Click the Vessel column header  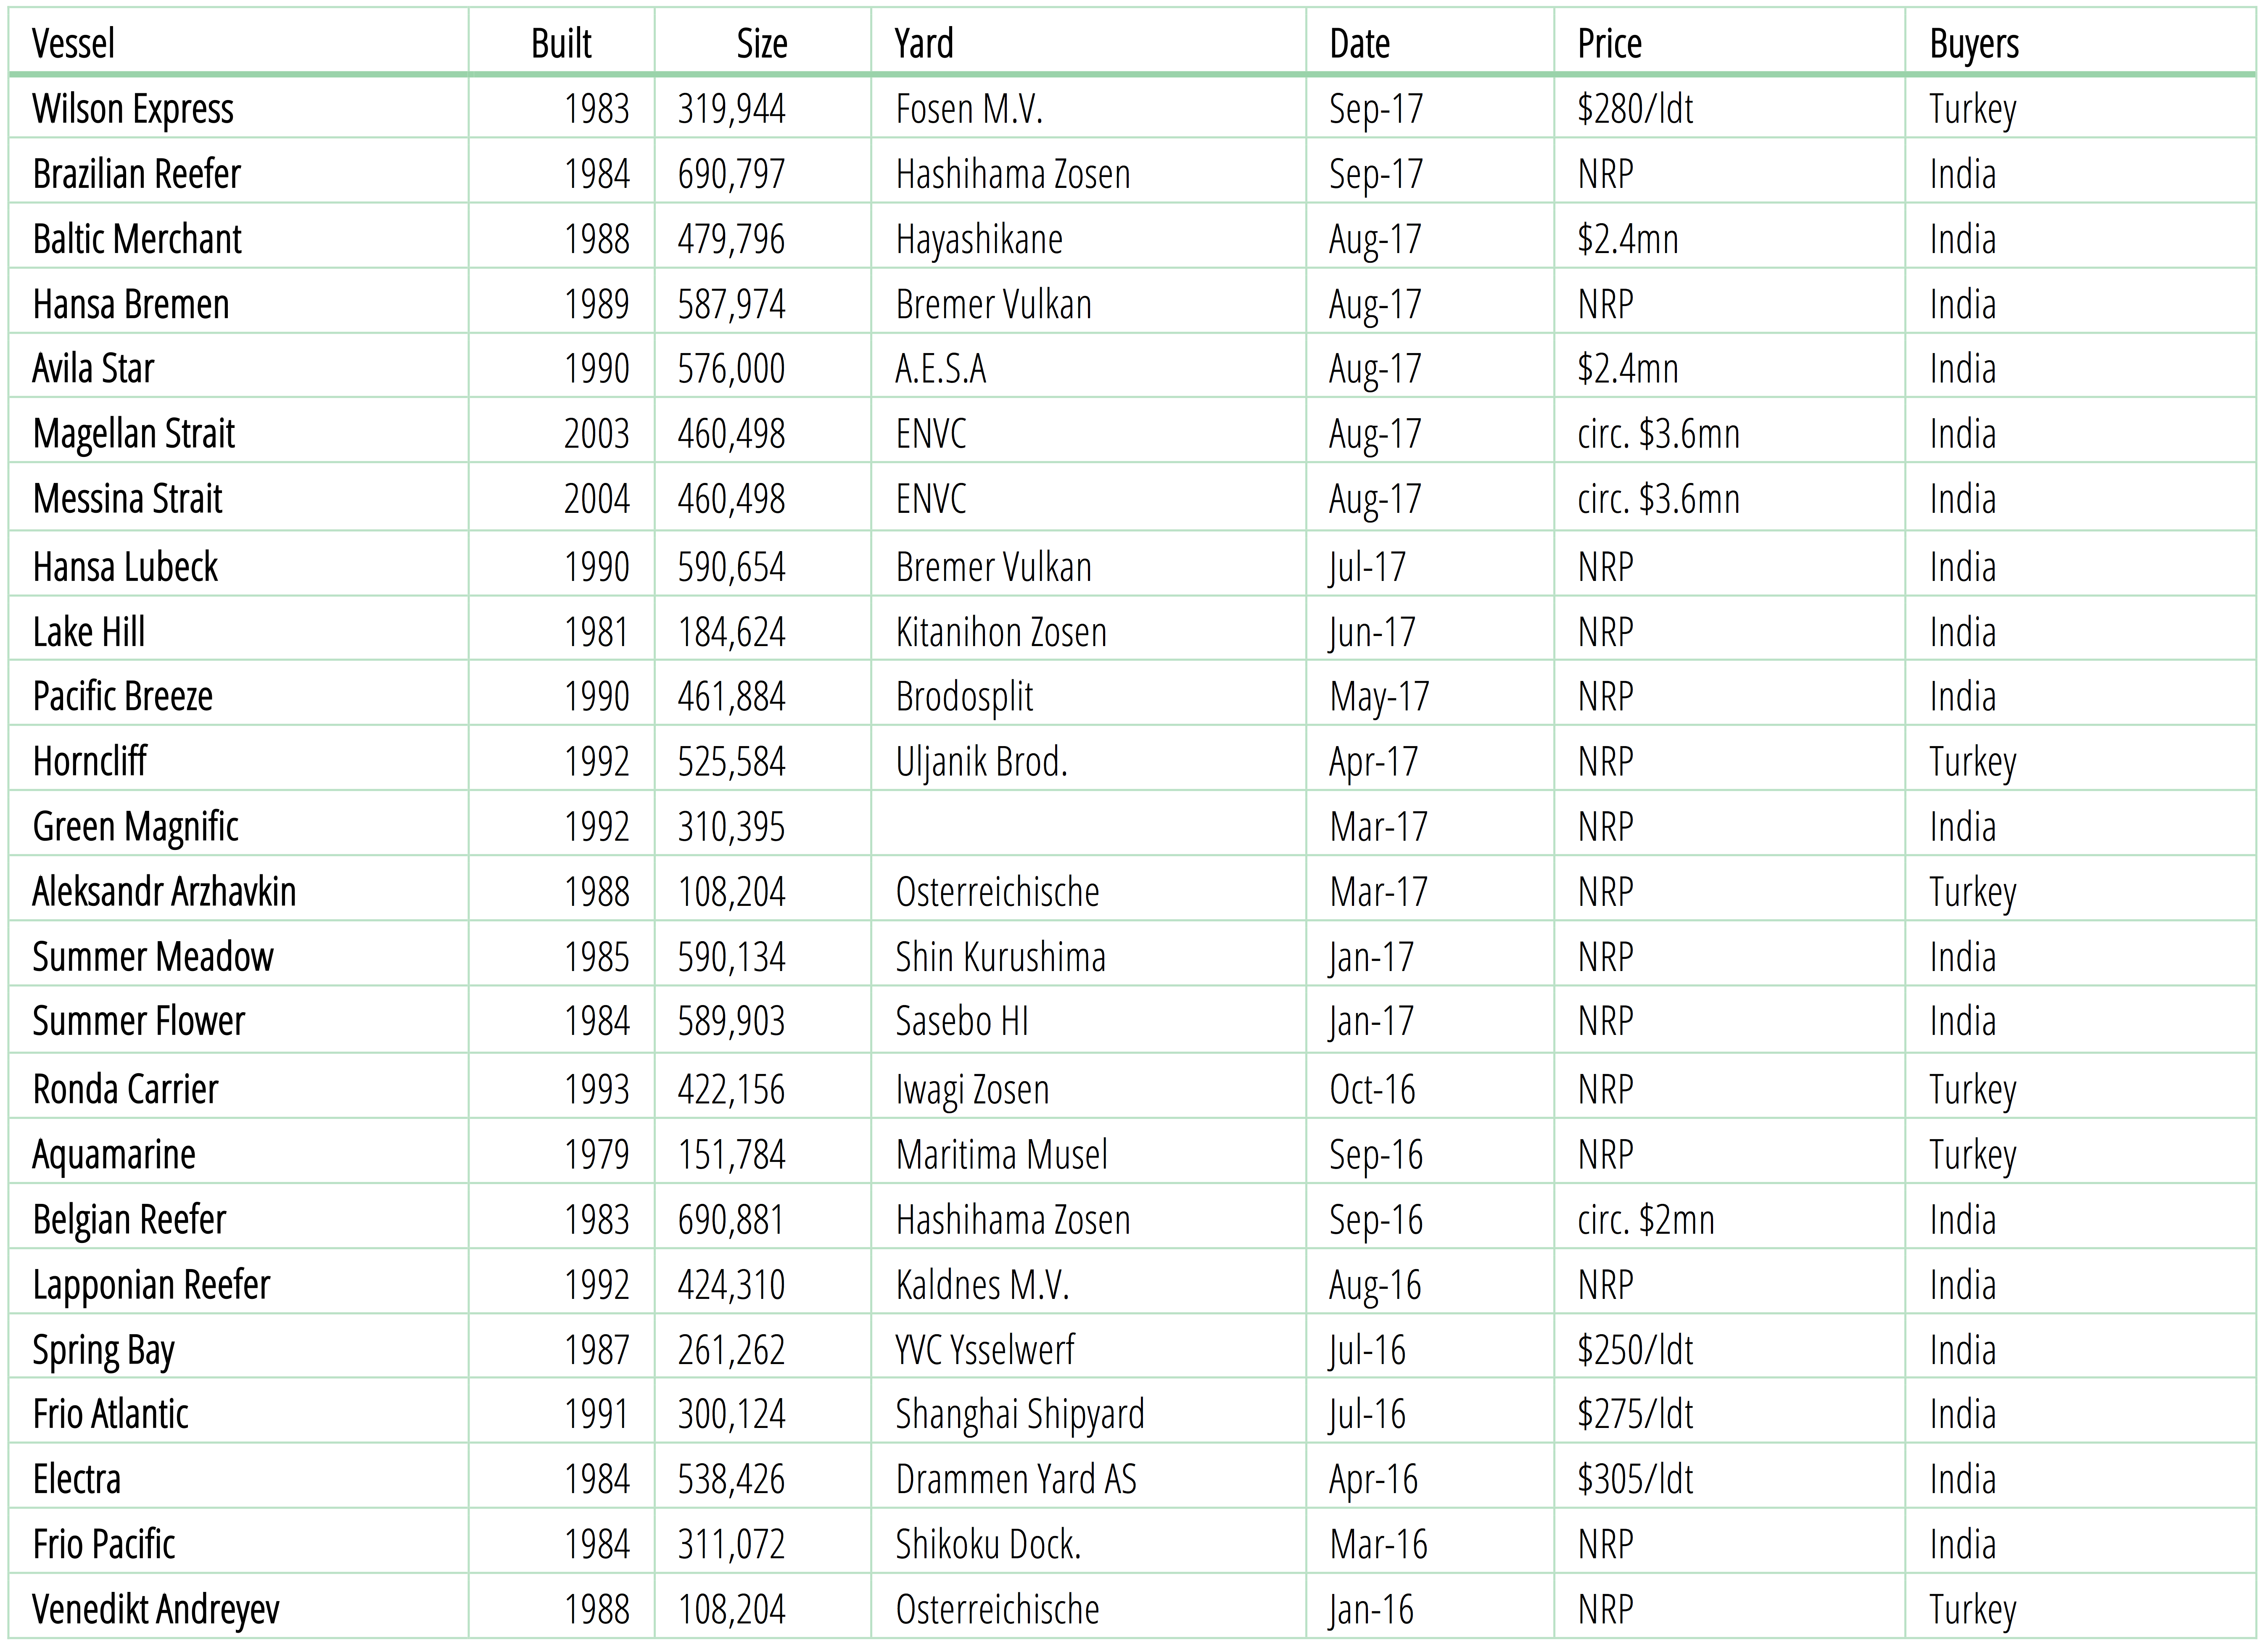tap(73, 44)
